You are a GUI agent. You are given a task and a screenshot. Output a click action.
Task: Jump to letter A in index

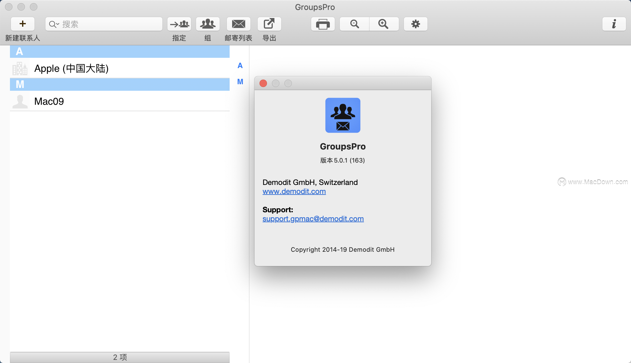[240, 66]
